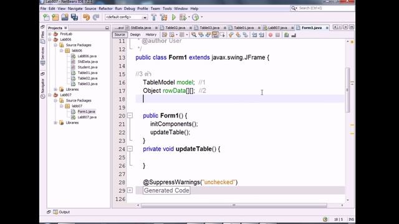The height and width of the screenshot is (224, 399).
Task: Click the New Project toolbar icon
Action: (55, 17)
